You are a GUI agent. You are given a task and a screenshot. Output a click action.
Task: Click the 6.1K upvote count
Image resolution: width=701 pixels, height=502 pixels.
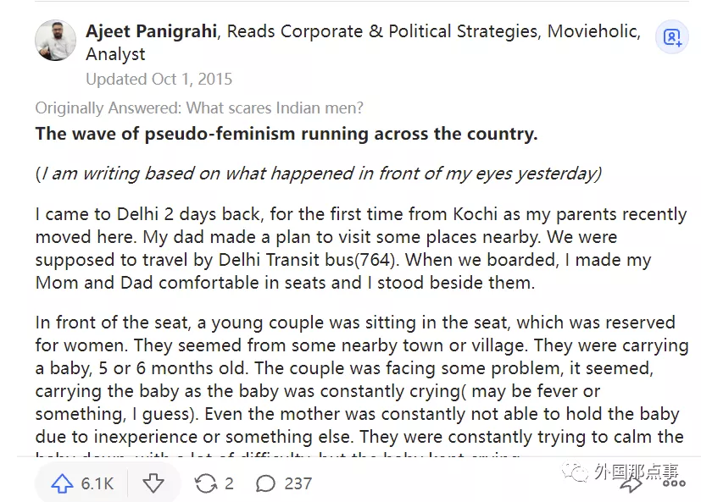pyautogui.click(x=97, y=484)
